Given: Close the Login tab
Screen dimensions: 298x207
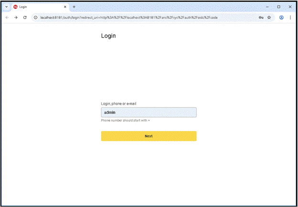Looking at the screenshot, I should (x=65, y=7).
